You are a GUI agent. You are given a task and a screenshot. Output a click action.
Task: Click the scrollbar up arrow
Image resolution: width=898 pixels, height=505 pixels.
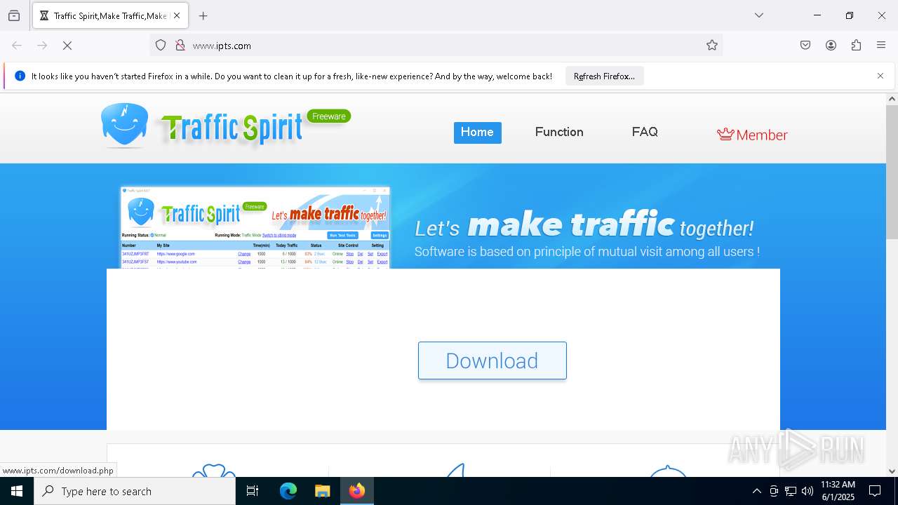892,99
